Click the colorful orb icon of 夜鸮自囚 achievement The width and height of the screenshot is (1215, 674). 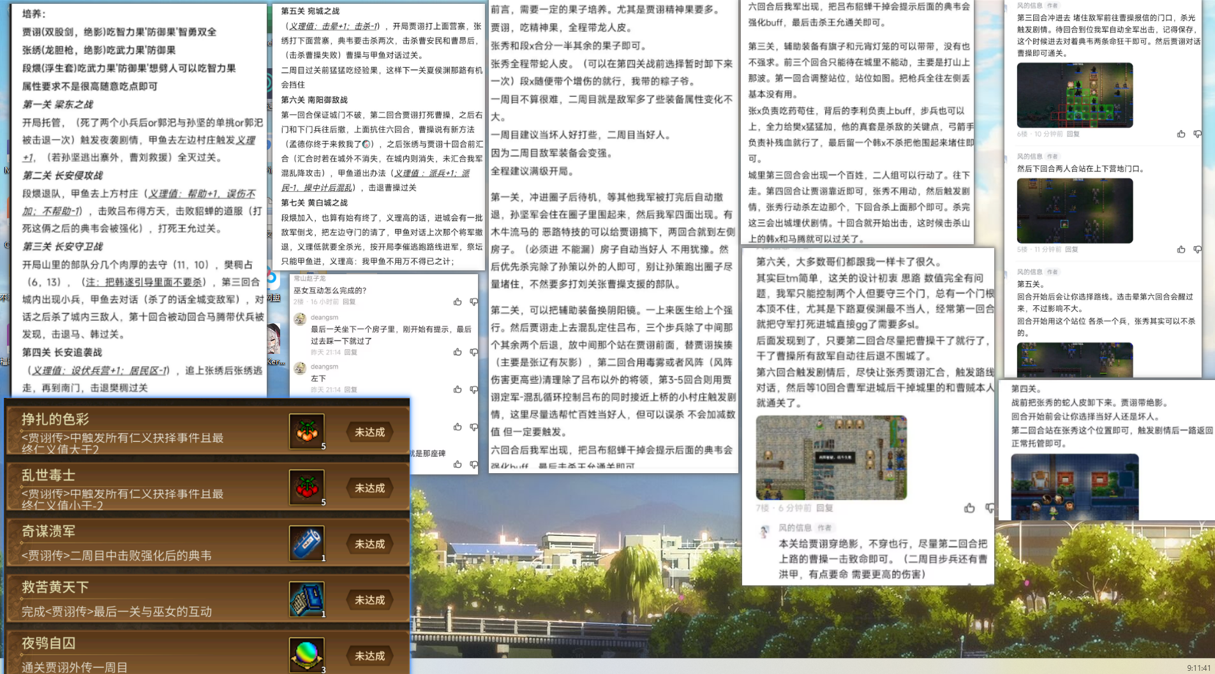click(307, 655)
